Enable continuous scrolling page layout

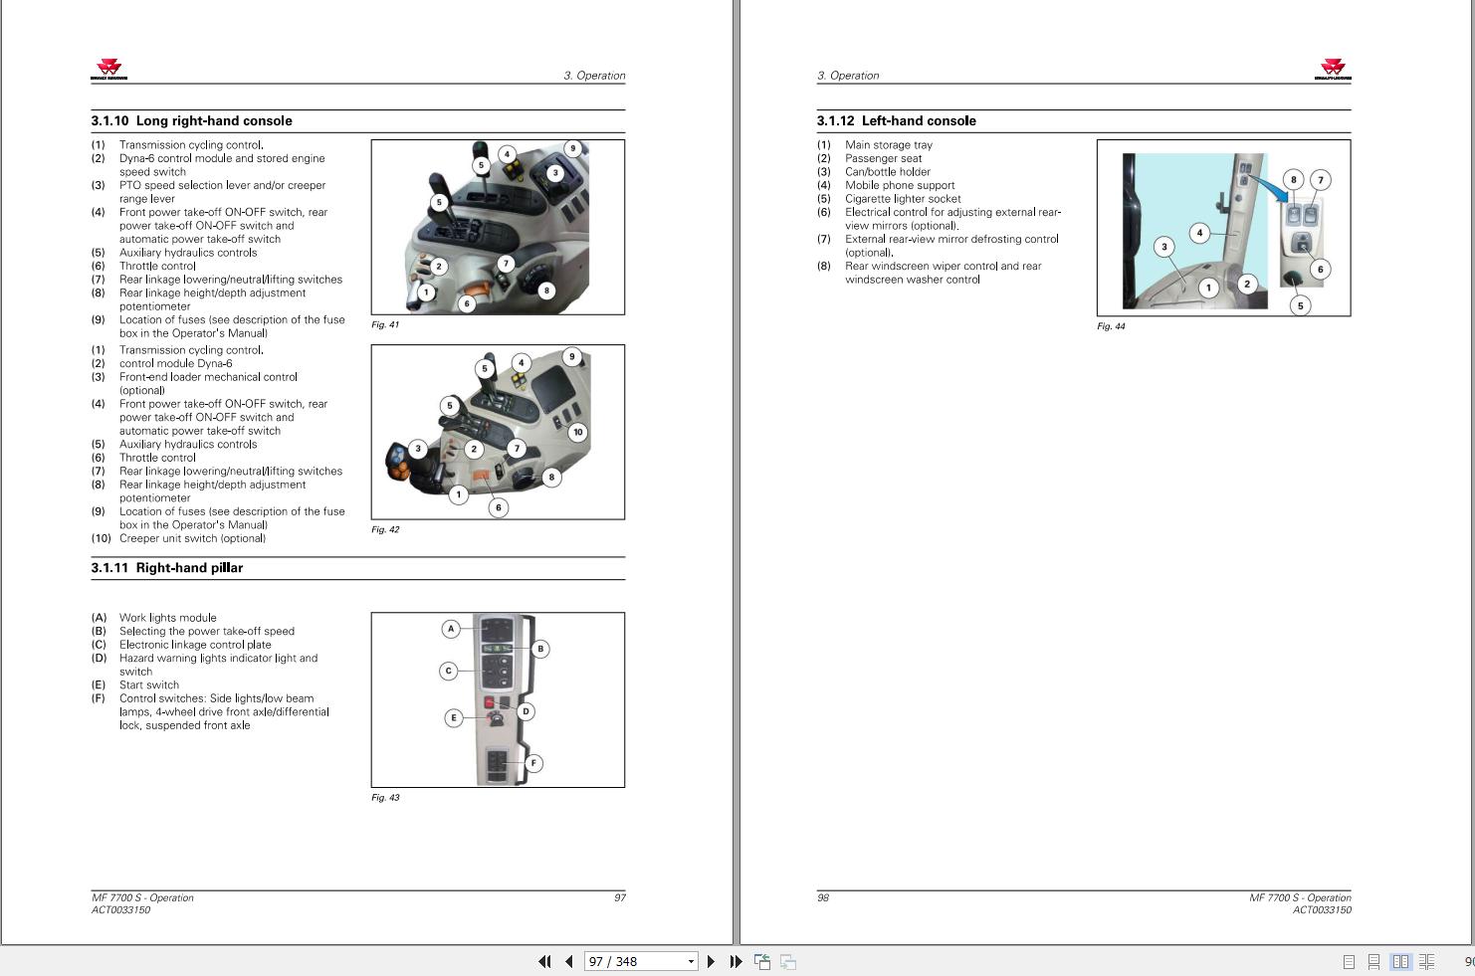pos(1373,961)
